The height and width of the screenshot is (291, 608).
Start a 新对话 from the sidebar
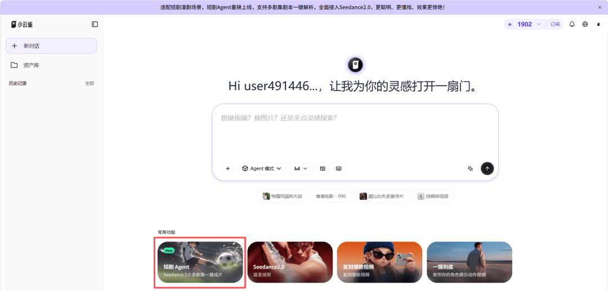pos(51,46)
